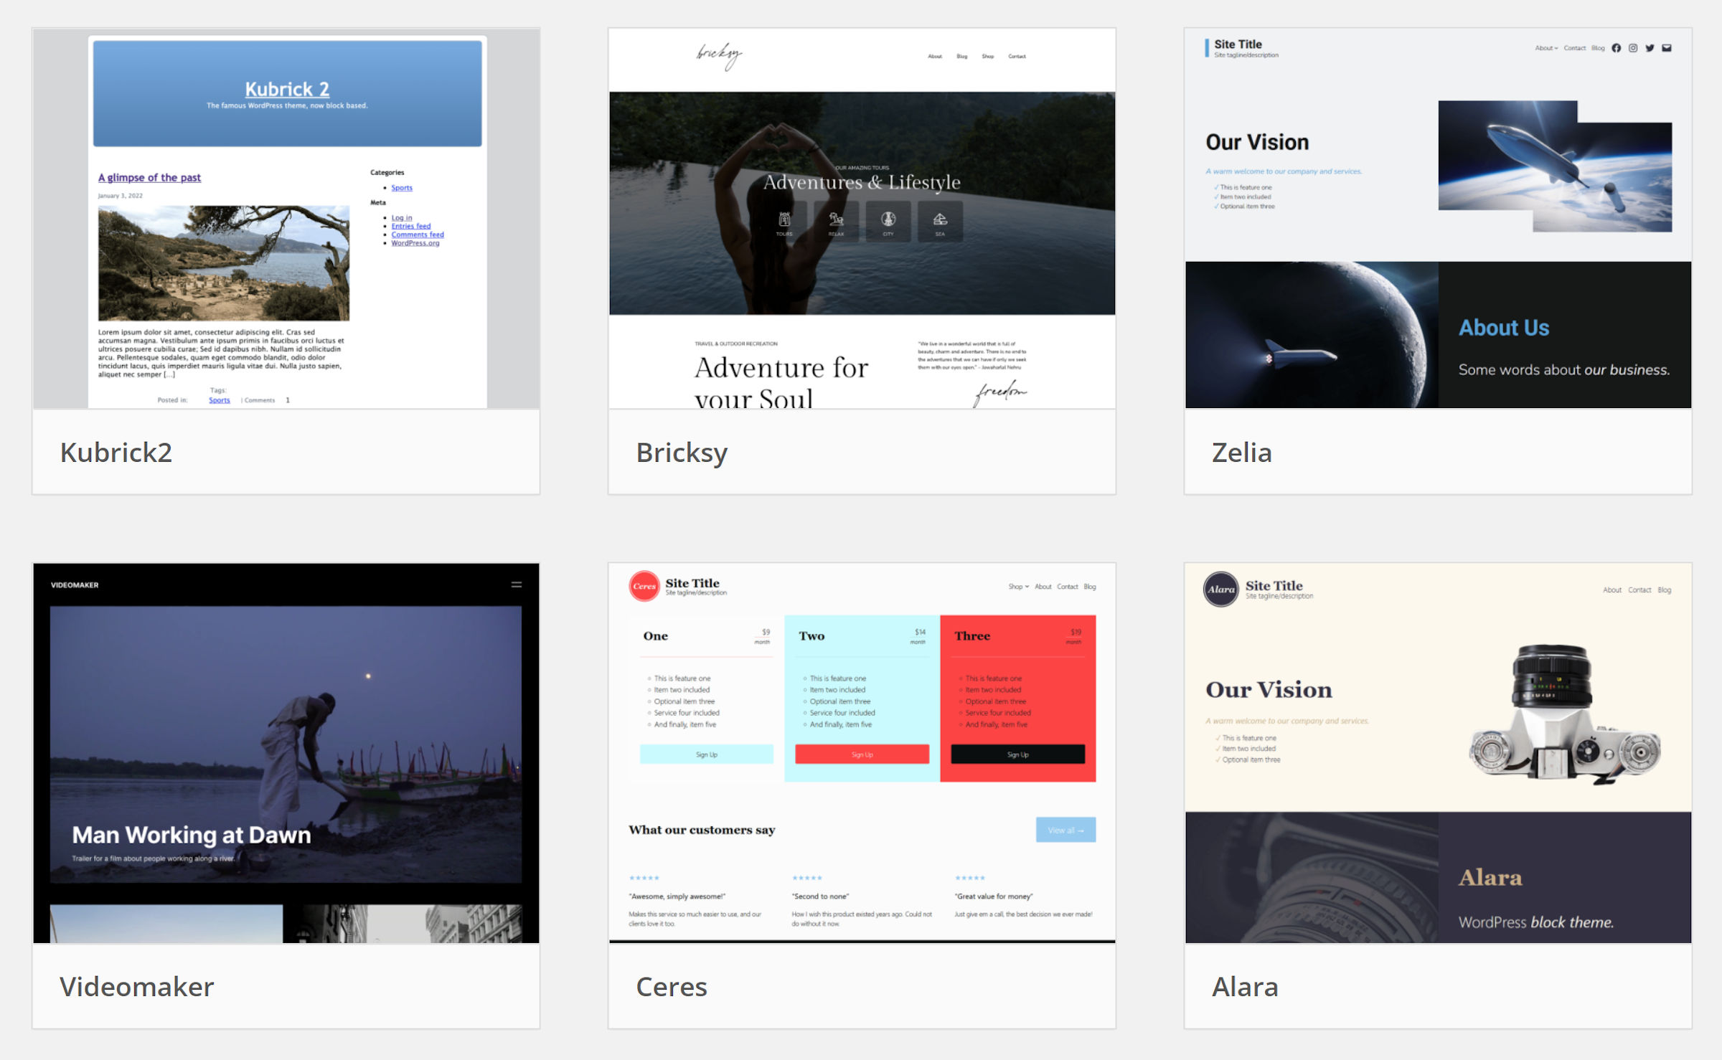This screenshot has width=1722, height=1060.
Task: Select Blog in the Bricksy navigation menu
Action: click(961, 56)
